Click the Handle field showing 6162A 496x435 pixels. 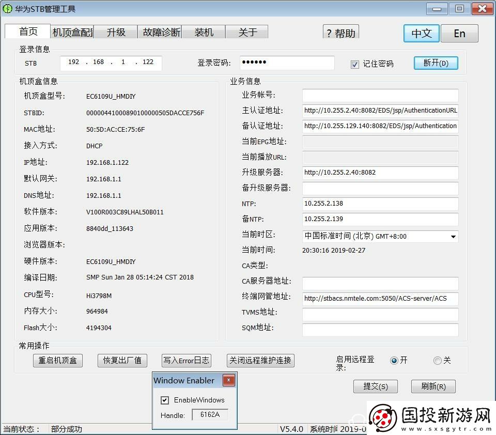pos(210,415)
